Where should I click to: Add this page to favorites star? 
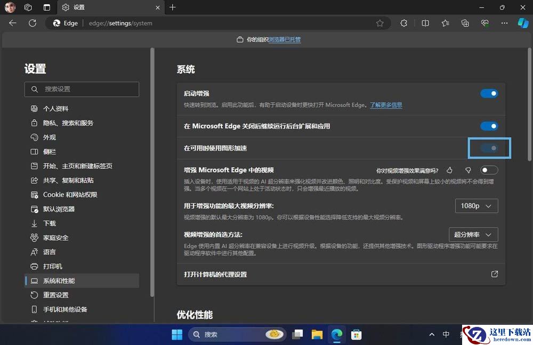[379, 23]
